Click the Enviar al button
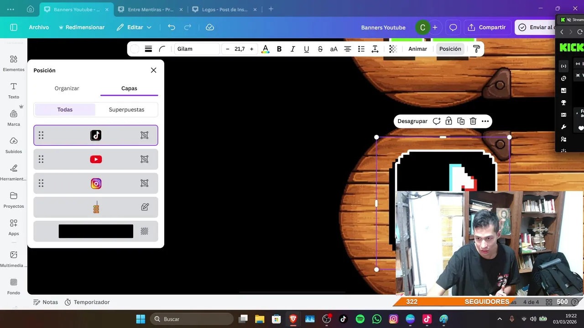The image size is (584, 328). click(x=535, y=27)
